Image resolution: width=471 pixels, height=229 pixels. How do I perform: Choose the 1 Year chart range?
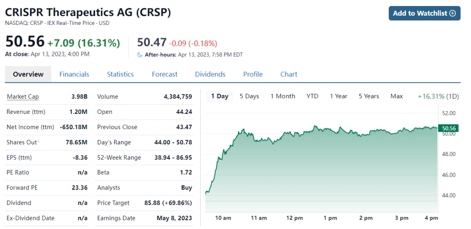(x=338, y=96)
